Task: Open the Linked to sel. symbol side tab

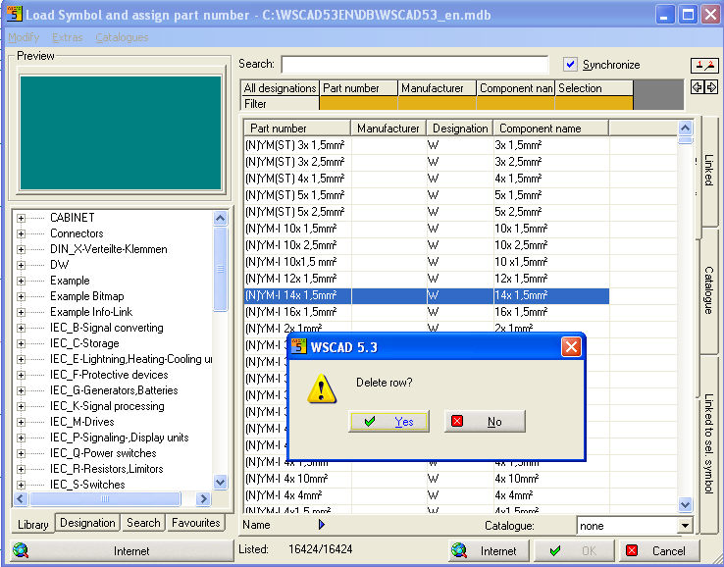Action: pyautogui.click(x=709, y=443)
